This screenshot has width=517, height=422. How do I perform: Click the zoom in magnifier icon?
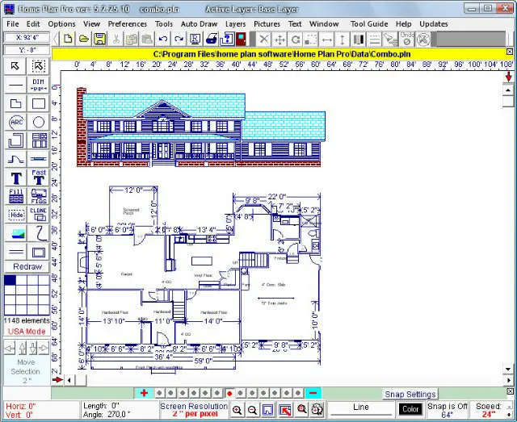[x=237, y=410]
